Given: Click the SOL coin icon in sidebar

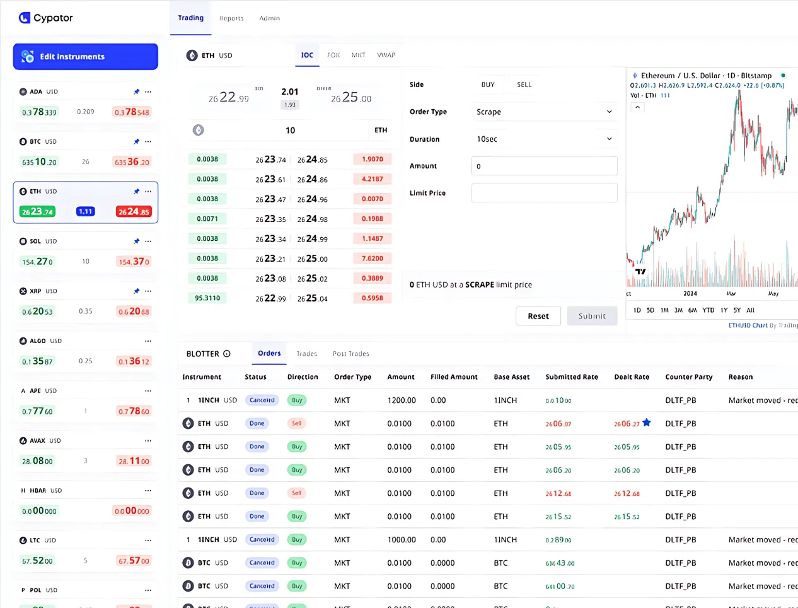Looking at the screenshot, I should 23,241.
